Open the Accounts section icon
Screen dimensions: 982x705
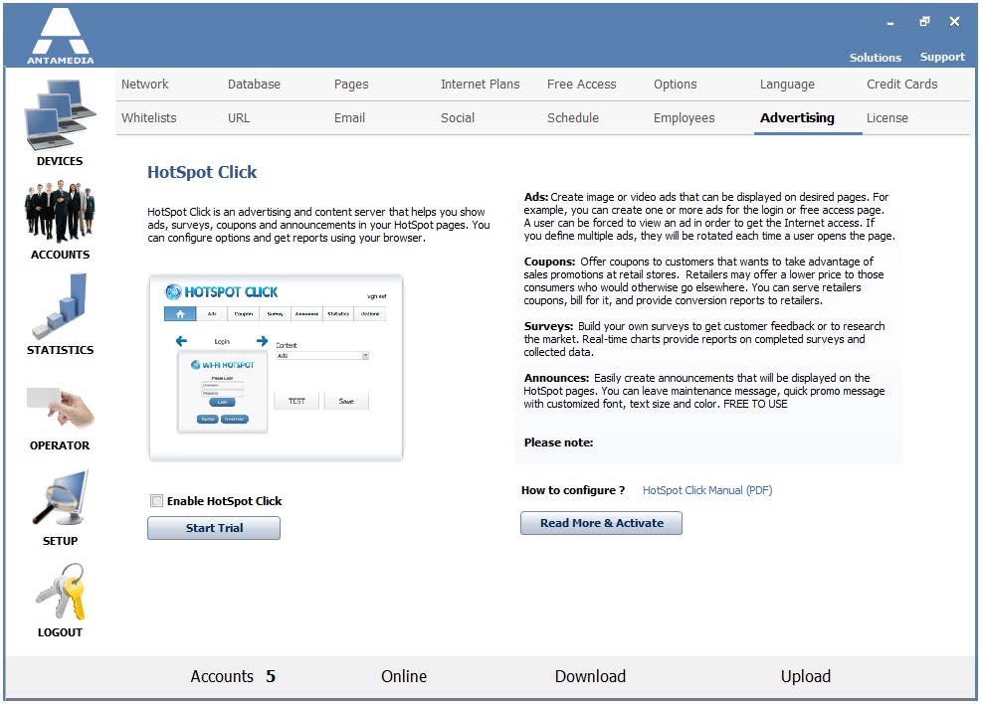[60, 212]
